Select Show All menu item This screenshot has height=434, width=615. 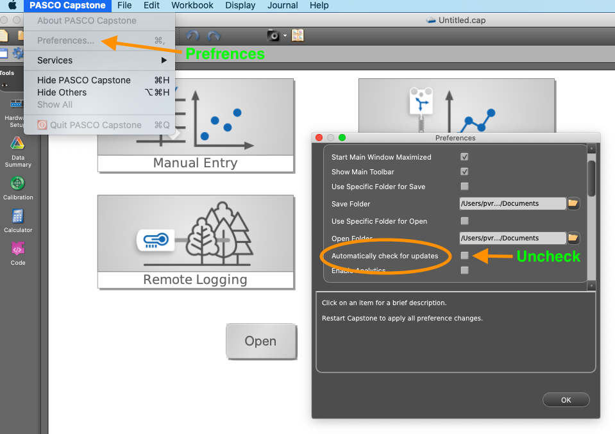tap(99, 104)
